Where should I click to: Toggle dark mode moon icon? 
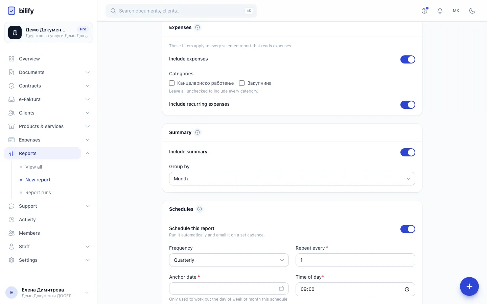point(472,11)
